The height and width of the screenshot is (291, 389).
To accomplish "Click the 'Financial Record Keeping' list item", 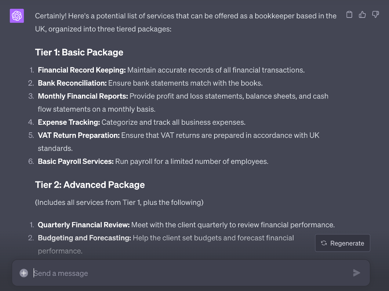I will pos(82,70).
